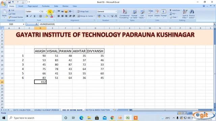
Task: Open DOUBLE VLOOKUP IFERROR sheet tab
Action: (47, 110)
